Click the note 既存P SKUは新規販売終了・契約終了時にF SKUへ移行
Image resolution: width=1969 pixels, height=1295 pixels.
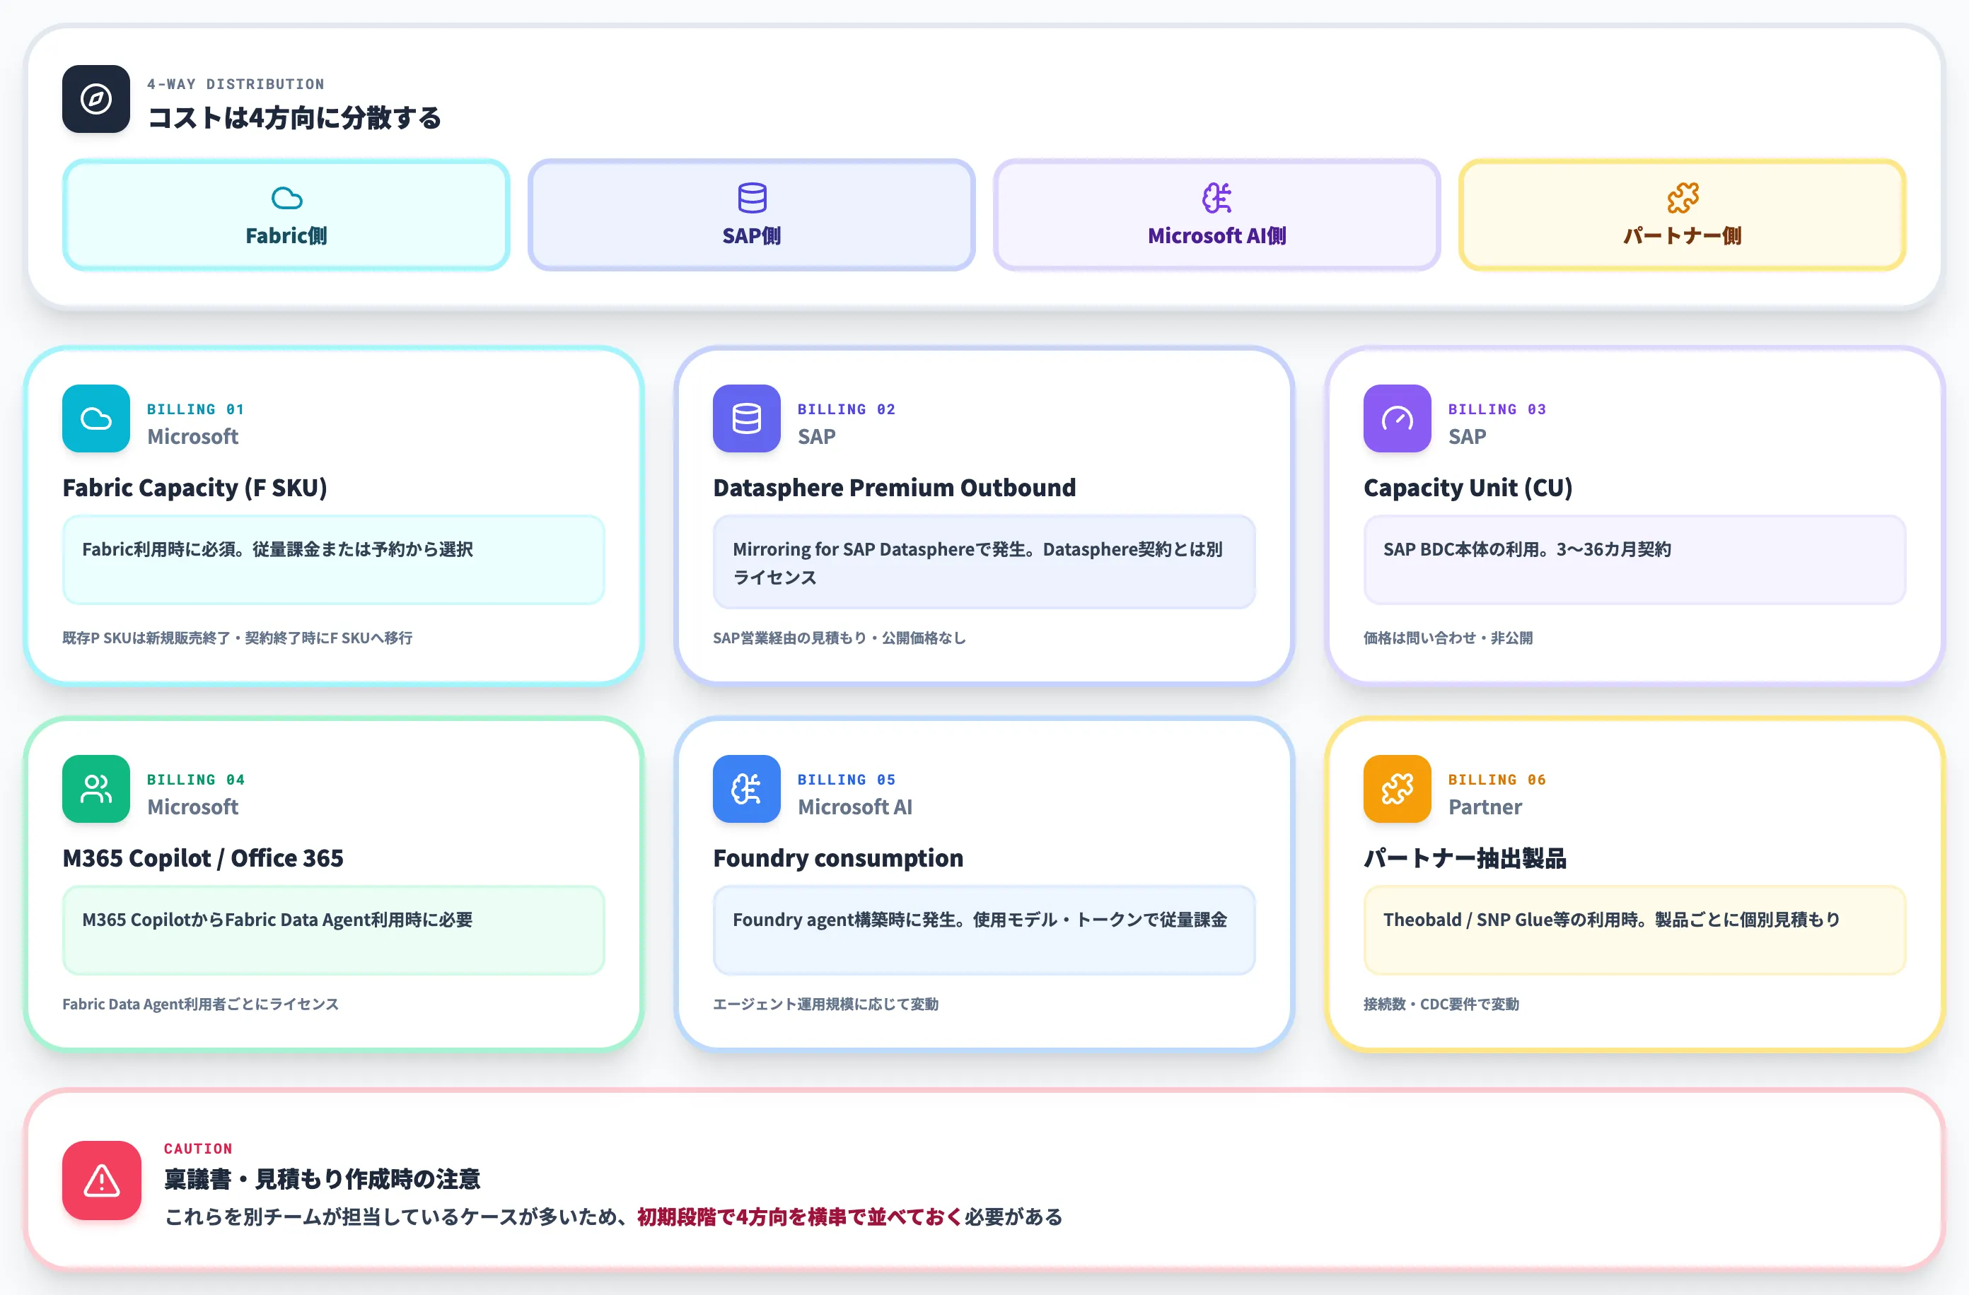click(238, 638)
